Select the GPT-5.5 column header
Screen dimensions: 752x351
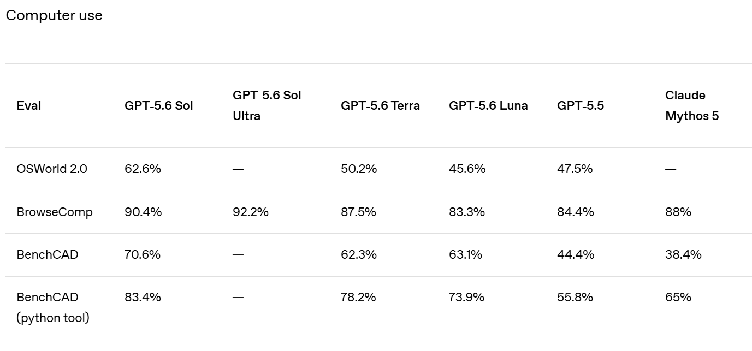[581, 106]
